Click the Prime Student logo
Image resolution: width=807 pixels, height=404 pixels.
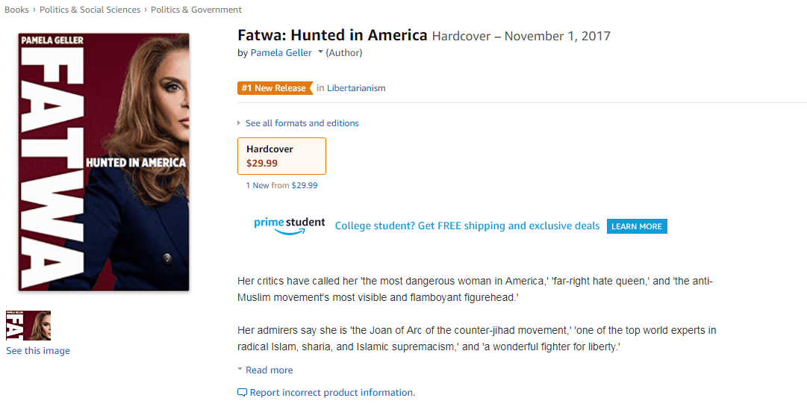click(290, 226)
